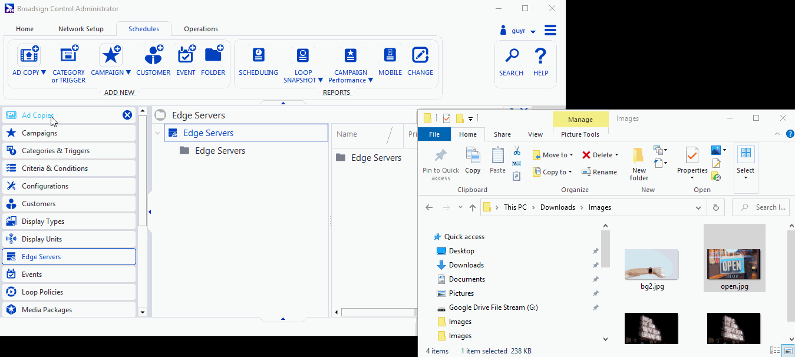Select Documents in Quick access
The image size is (795, 357).
(467, 279)
